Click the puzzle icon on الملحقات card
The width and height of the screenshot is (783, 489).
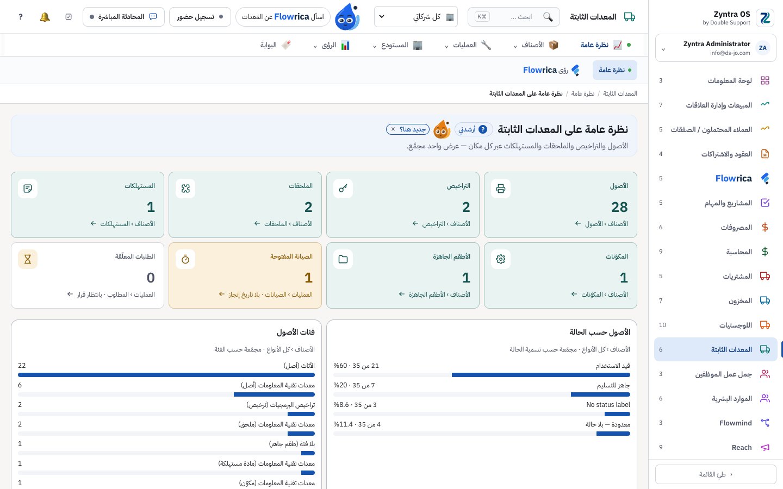(185, 189)
